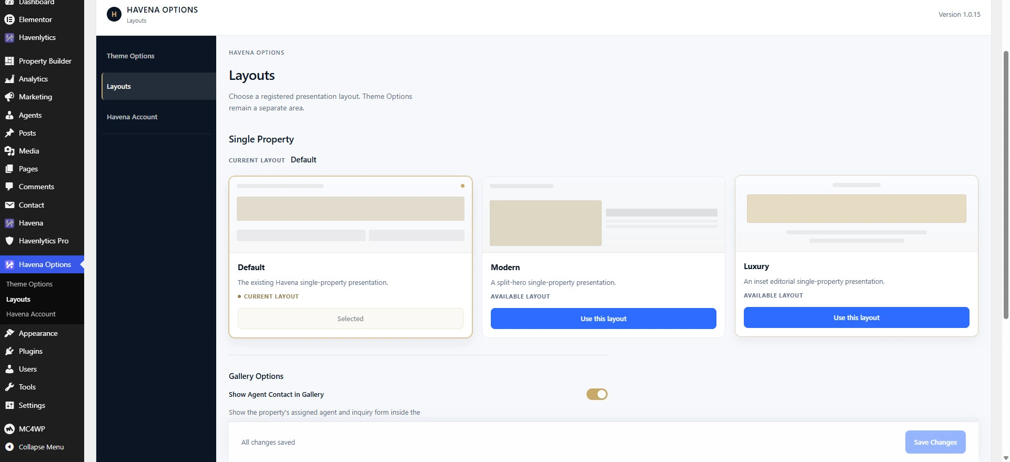This screenshot has width=1010, height=462.
Task: Click the Havenlytics menu icon
Action: point(9,37)
